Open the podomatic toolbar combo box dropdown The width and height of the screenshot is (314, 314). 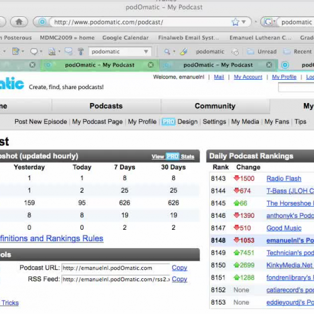(146, 51)
